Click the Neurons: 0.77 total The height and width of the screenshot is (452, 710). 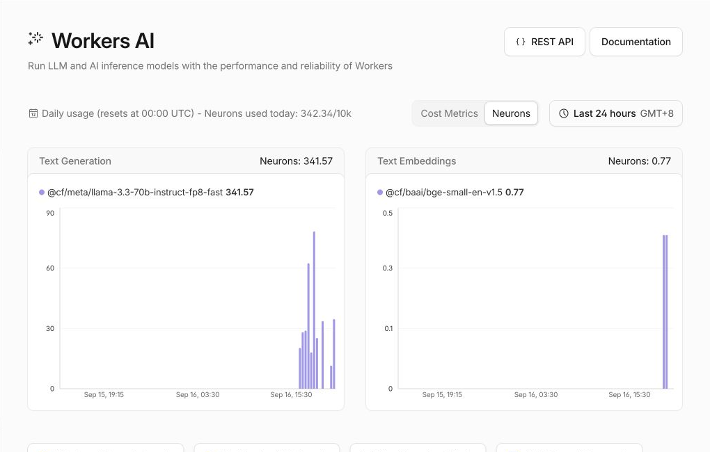pyautogui.click(x=640, y=161)
